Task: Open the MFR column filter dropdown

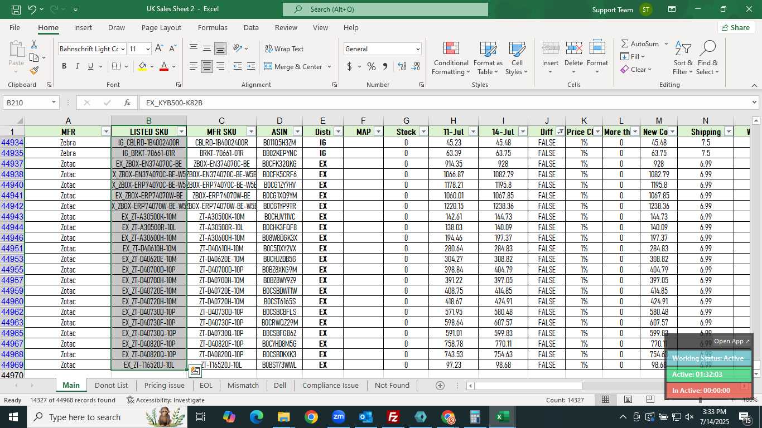Action: click(106, 132)
